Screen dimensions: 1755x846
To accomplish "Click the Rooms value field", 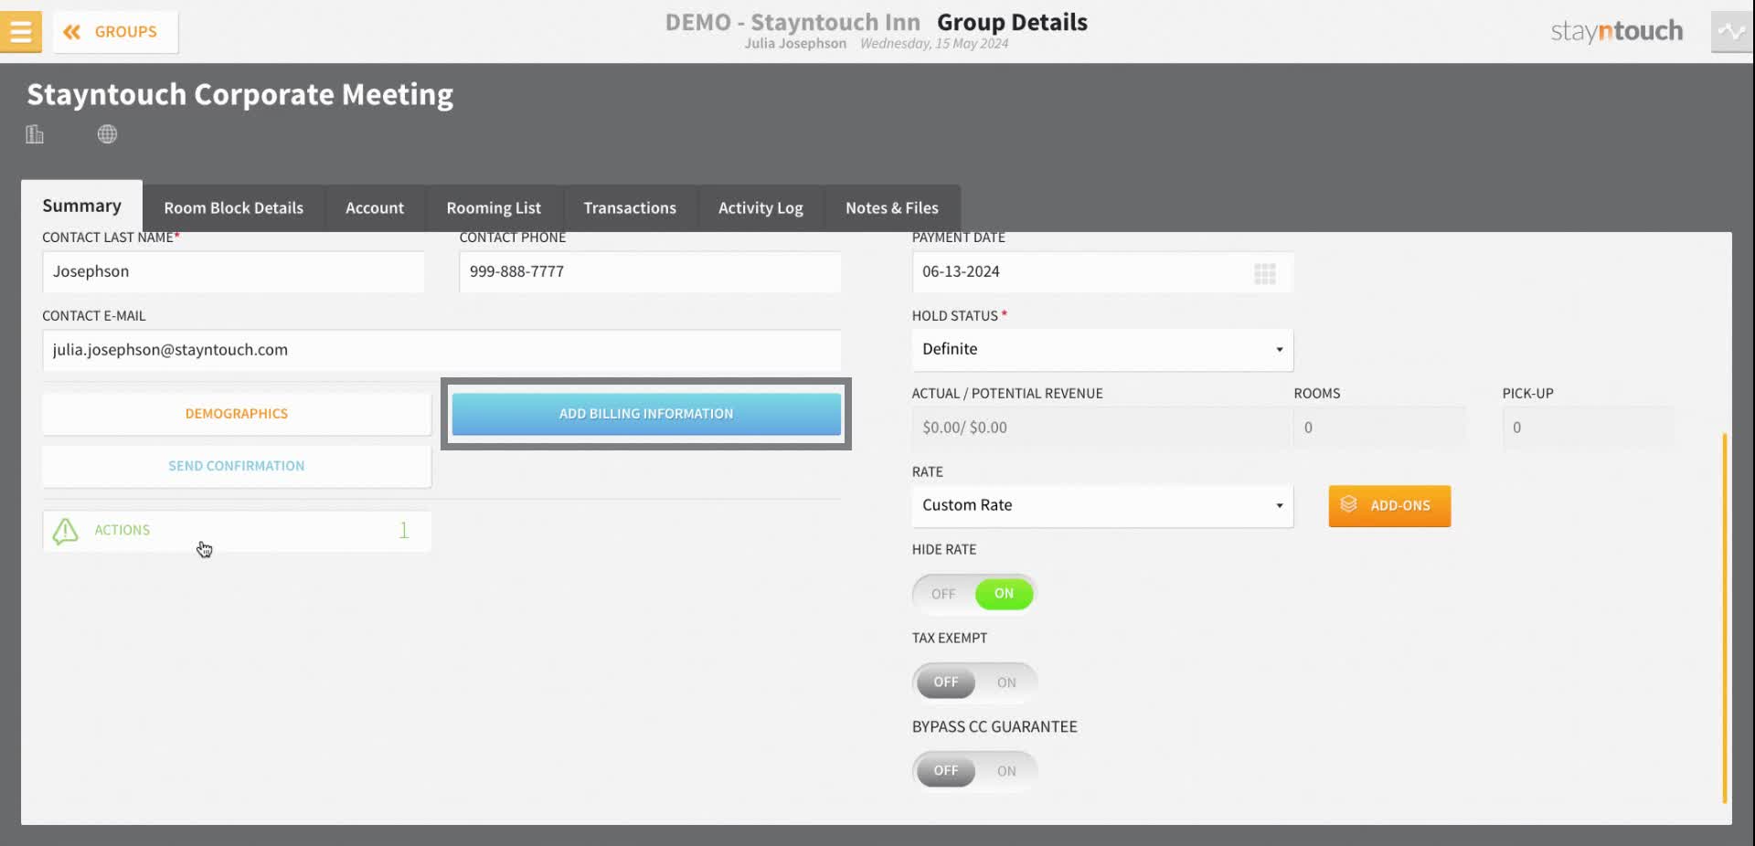I will click(x=1379, y=428).
